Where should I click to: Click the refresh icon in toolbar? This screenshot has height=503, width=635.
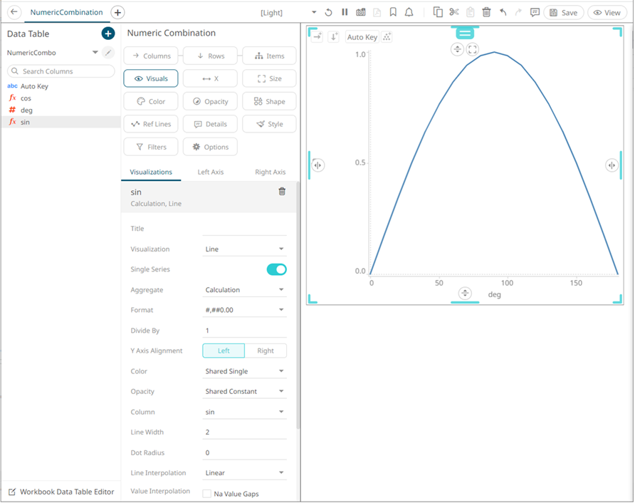pyautogui.click(x=328, y=13)
